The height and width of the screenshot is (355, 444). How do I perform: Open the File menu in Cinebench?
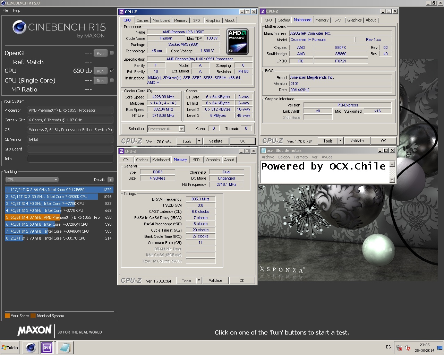pyautogui.click(x=5, y=10)
